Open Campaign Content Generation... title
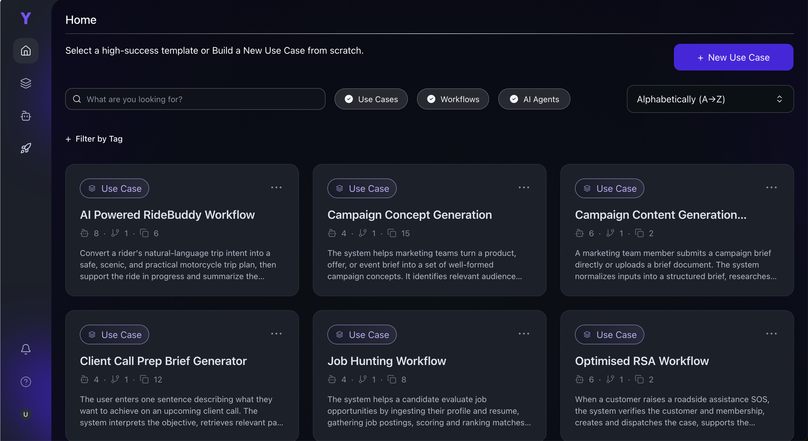This screenshot has width=808, height=441. [x=661, y=215]
